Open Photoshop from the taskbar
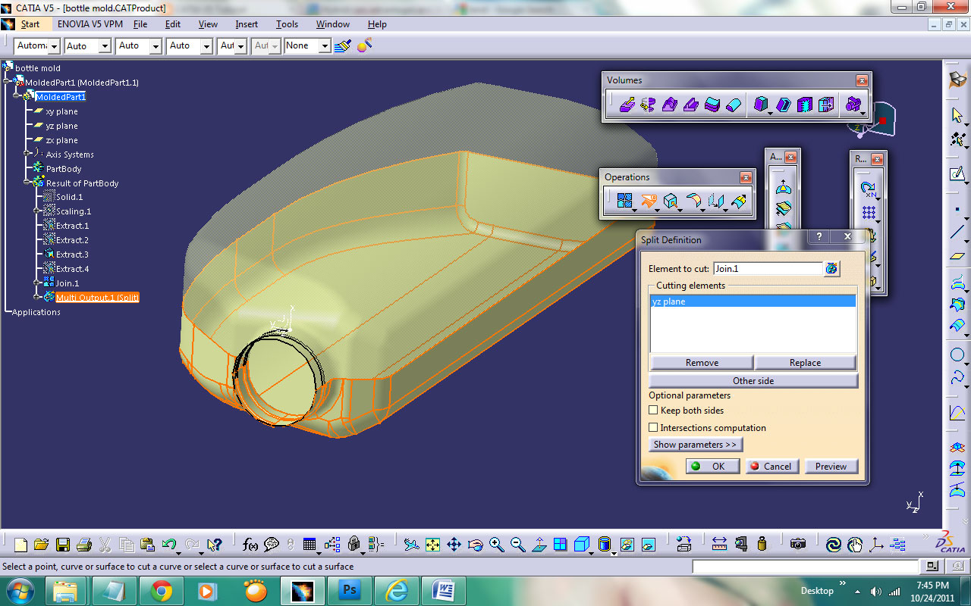 (349, 590)
